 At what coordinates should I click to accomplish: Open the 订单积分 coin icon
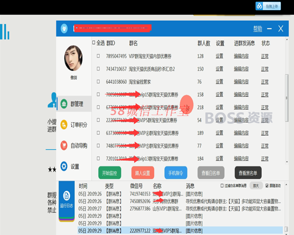(64, 125)
